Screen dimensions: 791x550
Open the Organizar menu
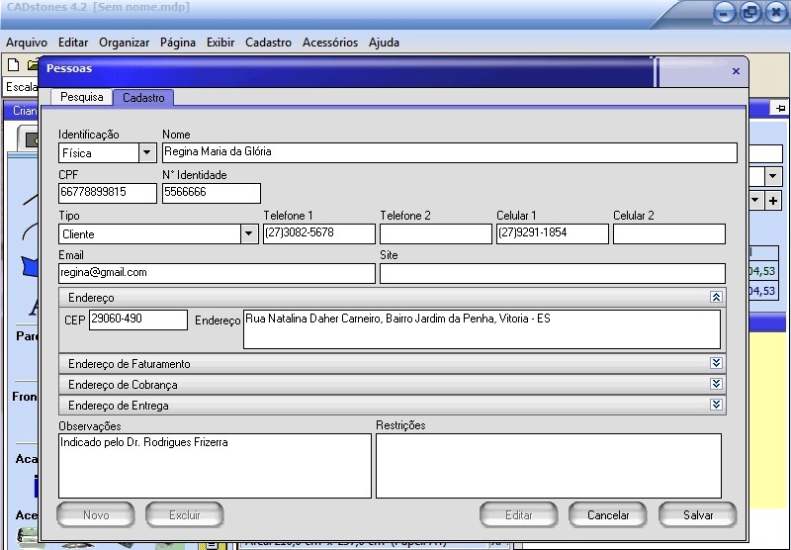[x=125, y=43]
